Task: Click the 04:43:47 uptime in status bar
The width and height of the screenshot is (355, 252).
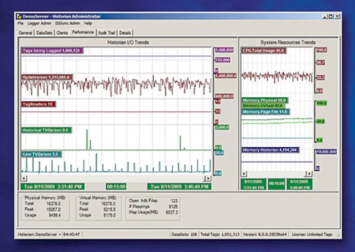Action: coord(71,234)
